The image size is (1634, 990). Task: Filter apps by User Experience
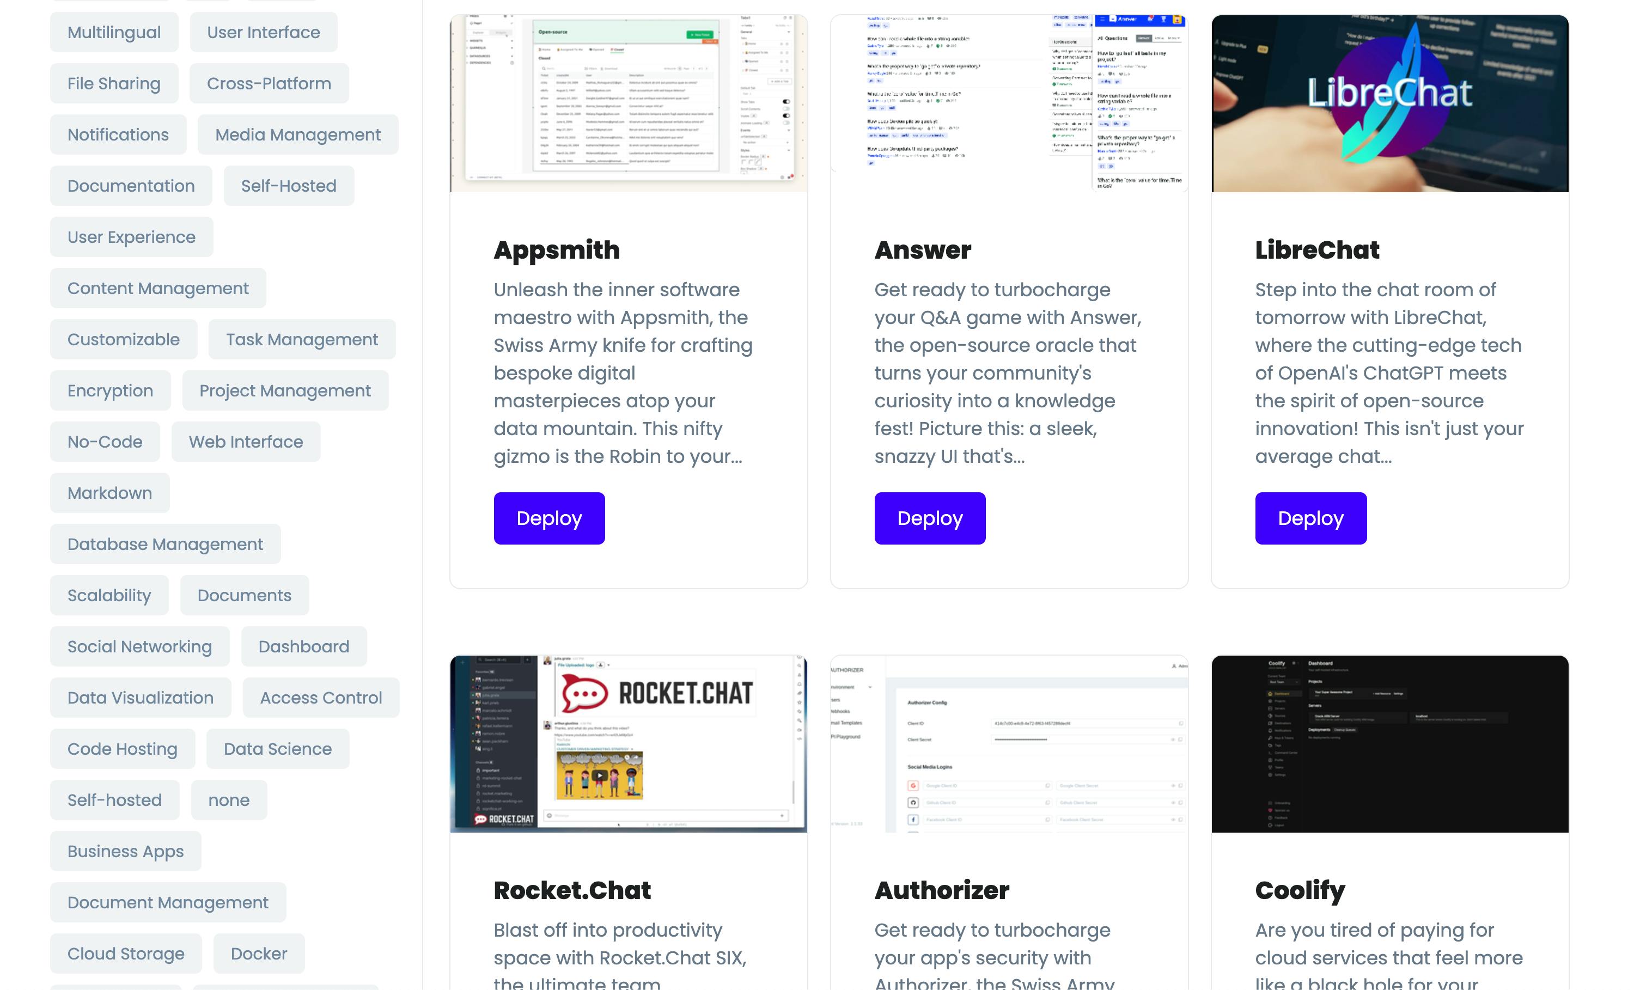tap(131, 237)
